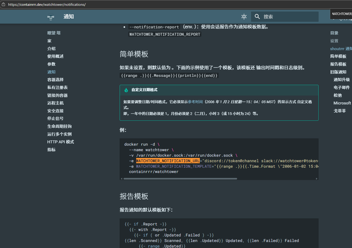Click the 例: label above the code block
Viewport: 352px width, 248px height.
tap(123, 130)
